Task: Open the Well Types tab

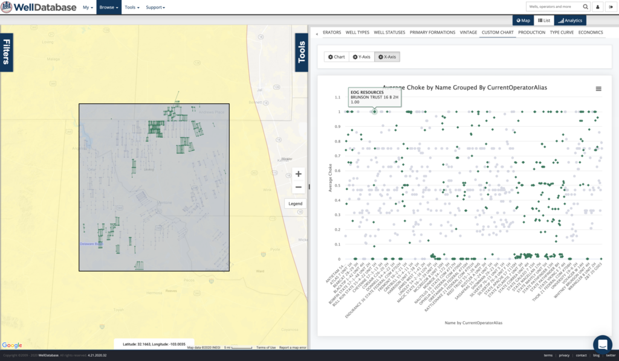Action: tap(357, 33)
